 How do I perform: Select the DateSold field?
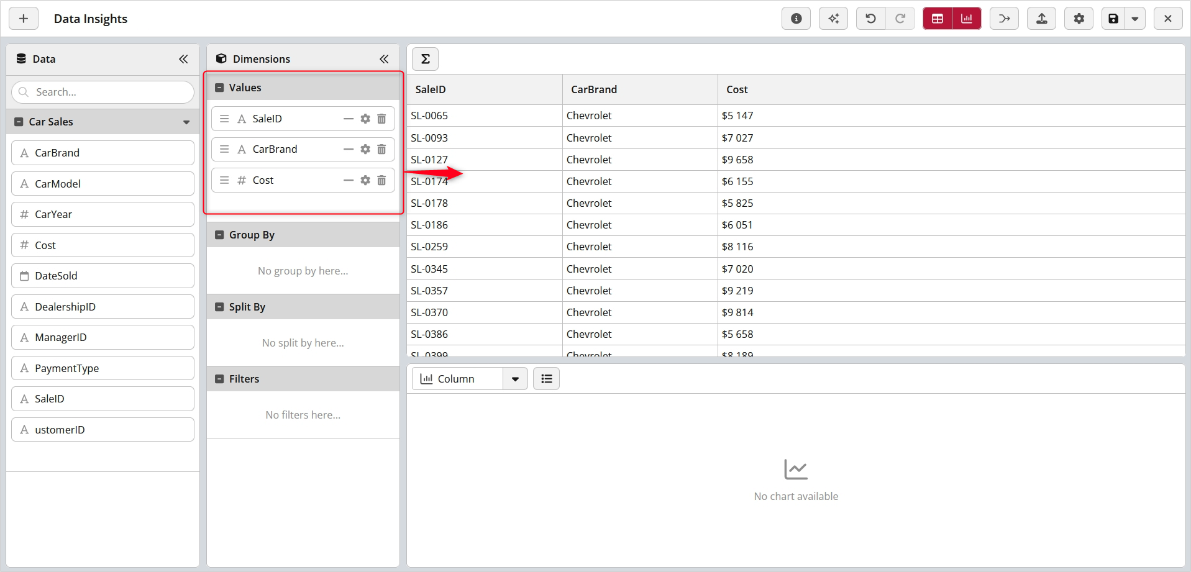pyautogui.click(x=103, y=276)
